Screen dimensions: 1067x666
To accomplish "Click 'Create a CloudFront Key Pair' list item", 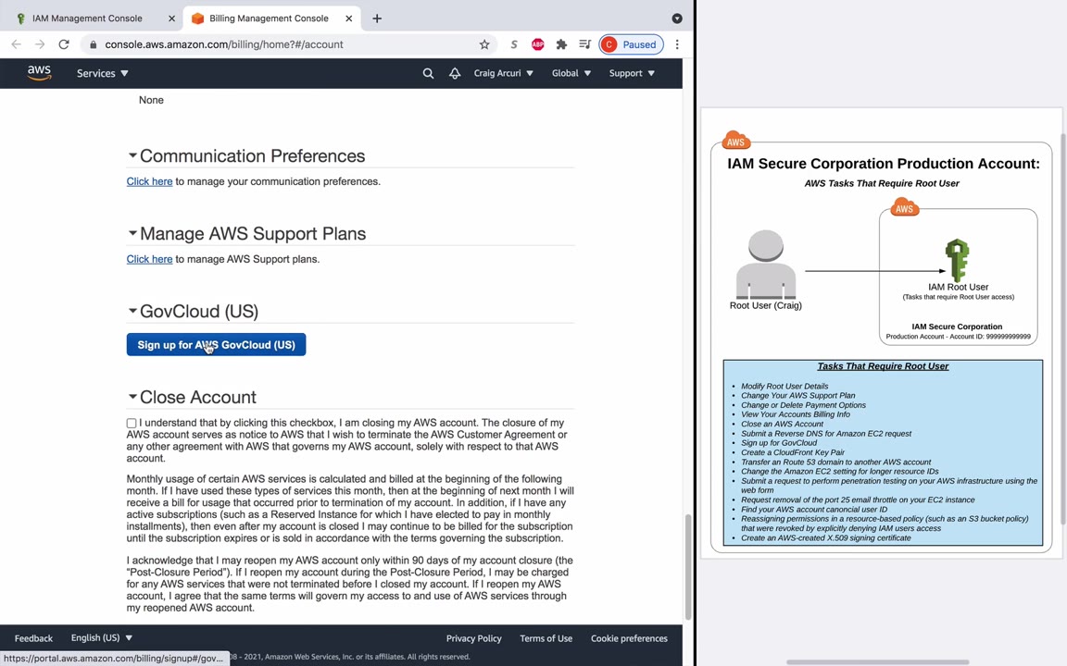I will tap(793, 452).
